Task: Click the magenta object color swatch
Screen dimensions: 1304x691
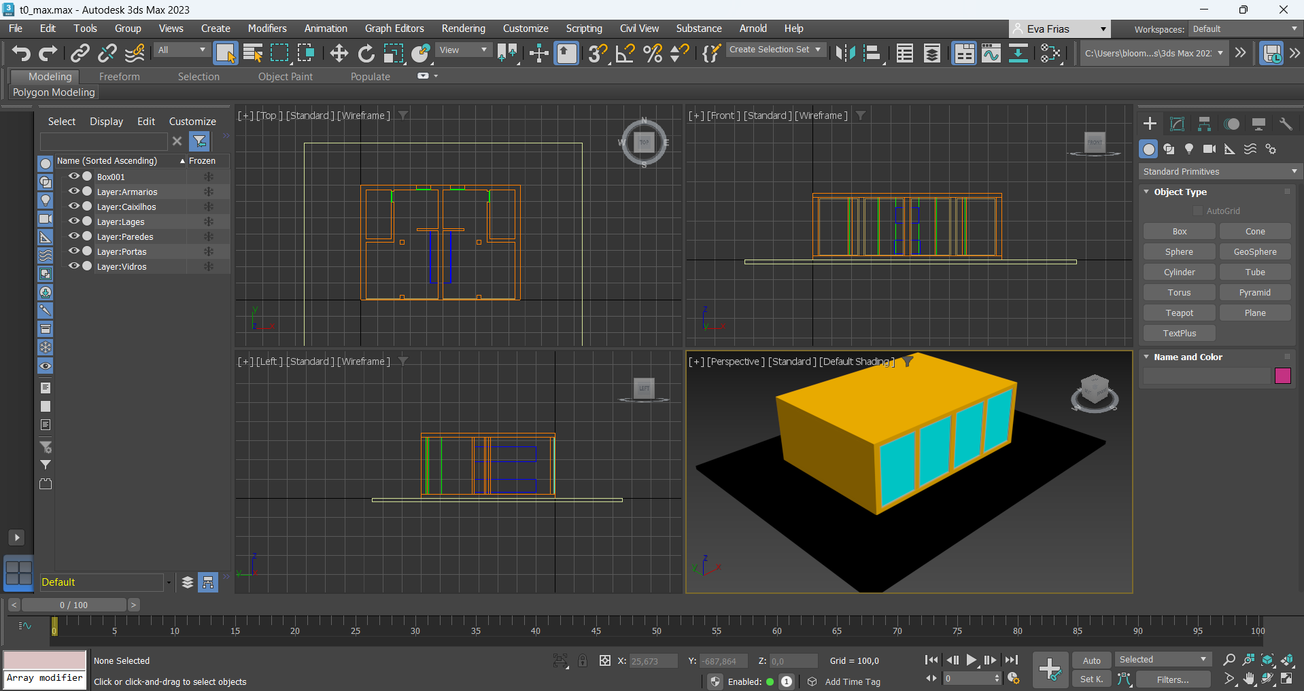Action: point(1282,376)
